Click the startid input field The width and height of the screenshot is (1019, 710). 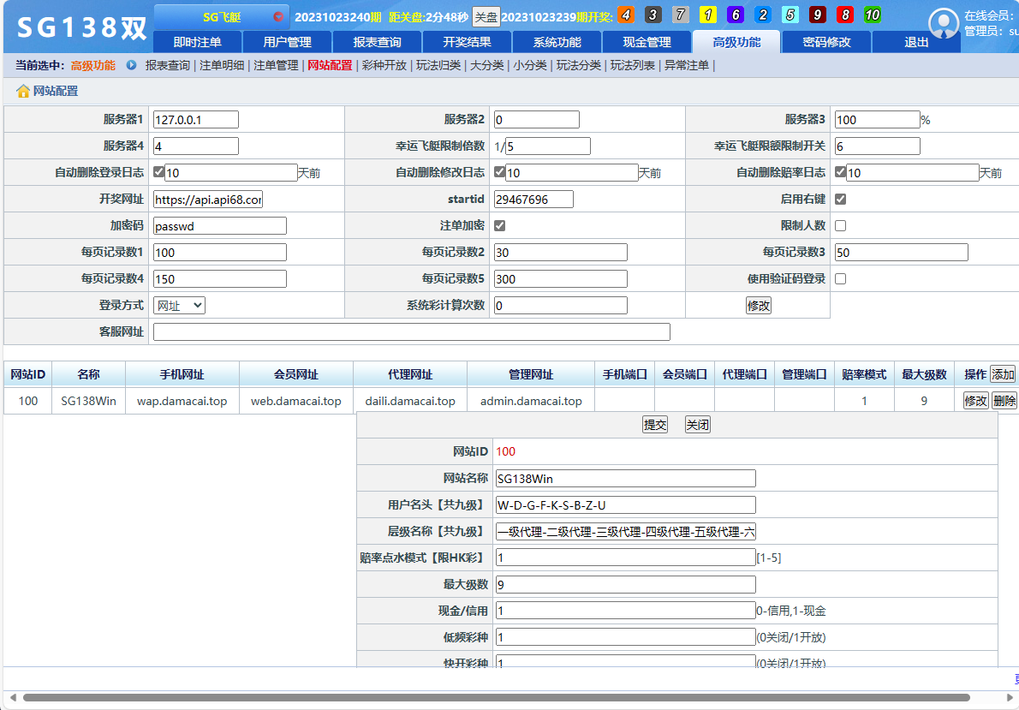coord(533,199)
